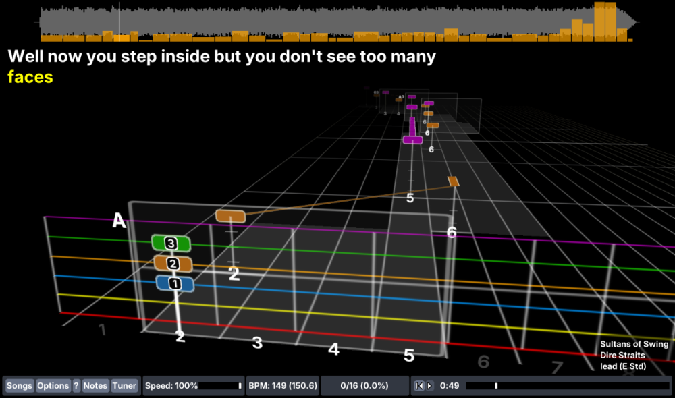The width and height of the screenshot is (675, 398).
Task: Click the song title "Sultans of Swing"
Action: 634,344
